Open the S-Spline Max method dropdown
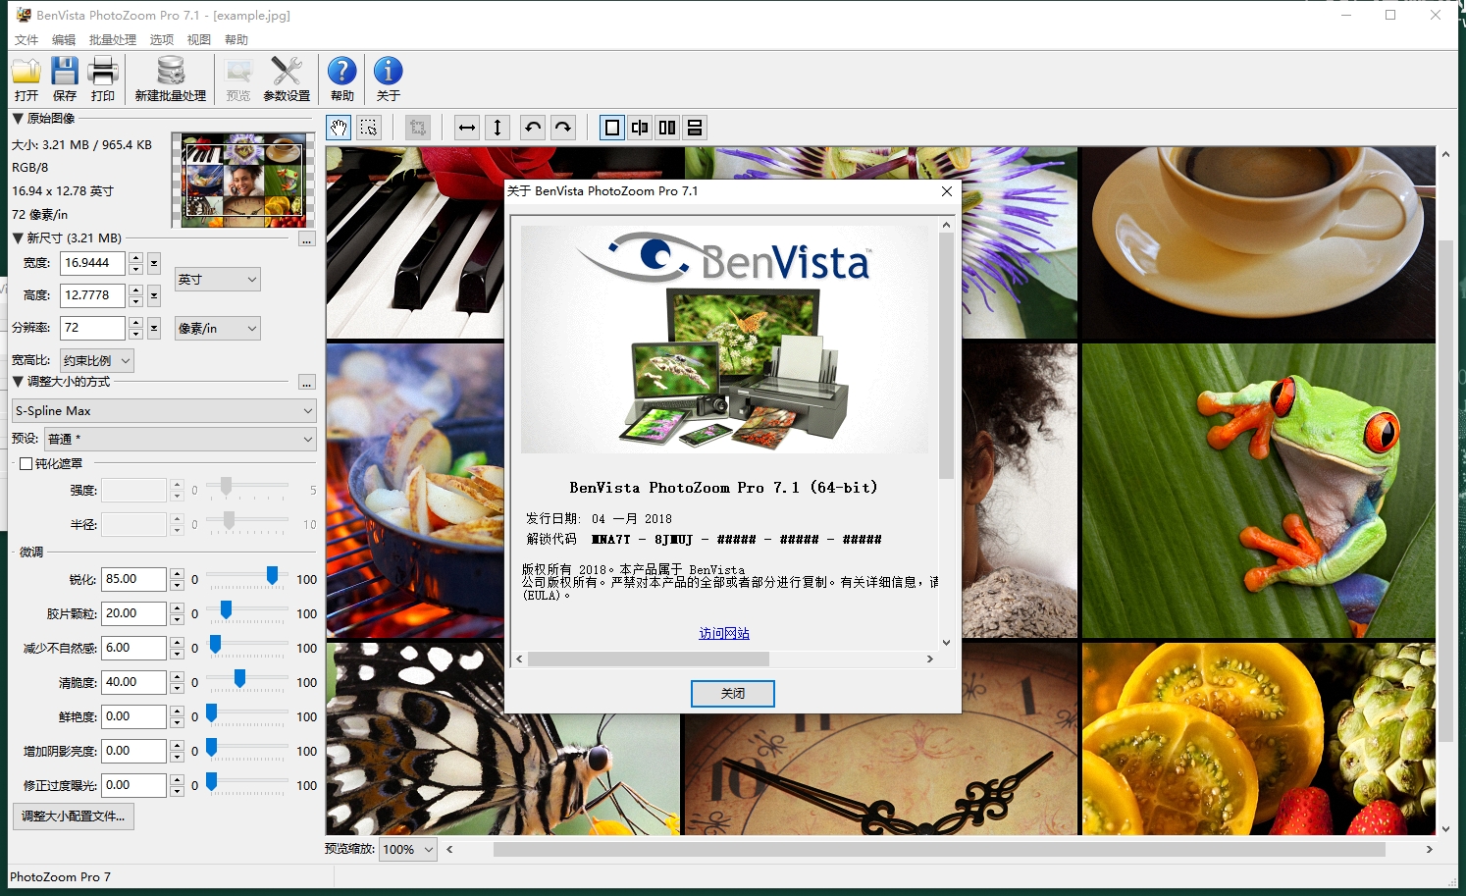Image resolution: width=1466 pixels, height=896 pixels. (x=164, y=410)
